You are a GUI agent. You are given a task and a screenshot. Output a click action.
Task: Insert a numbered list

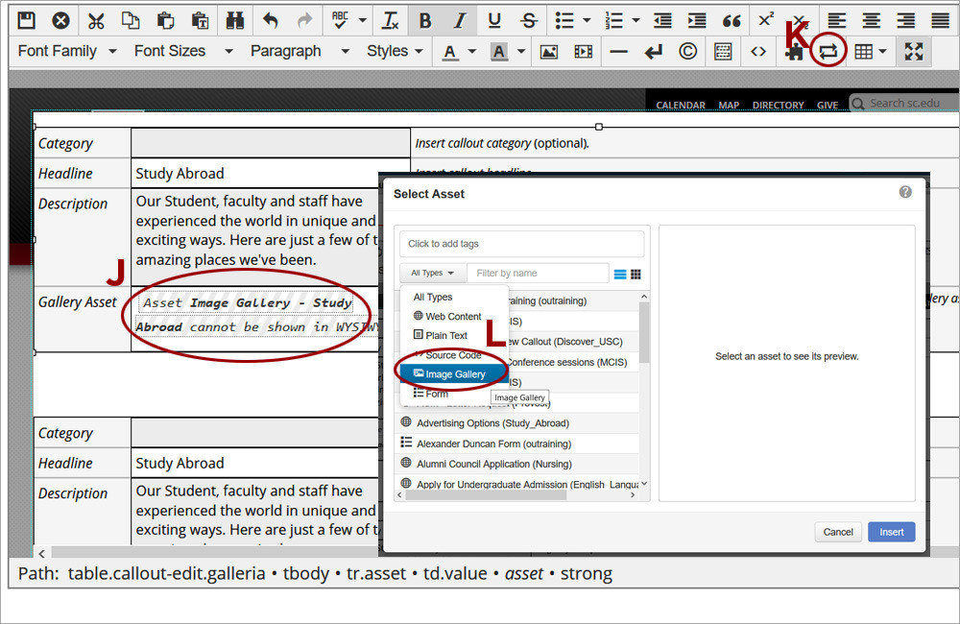(613, 21)
